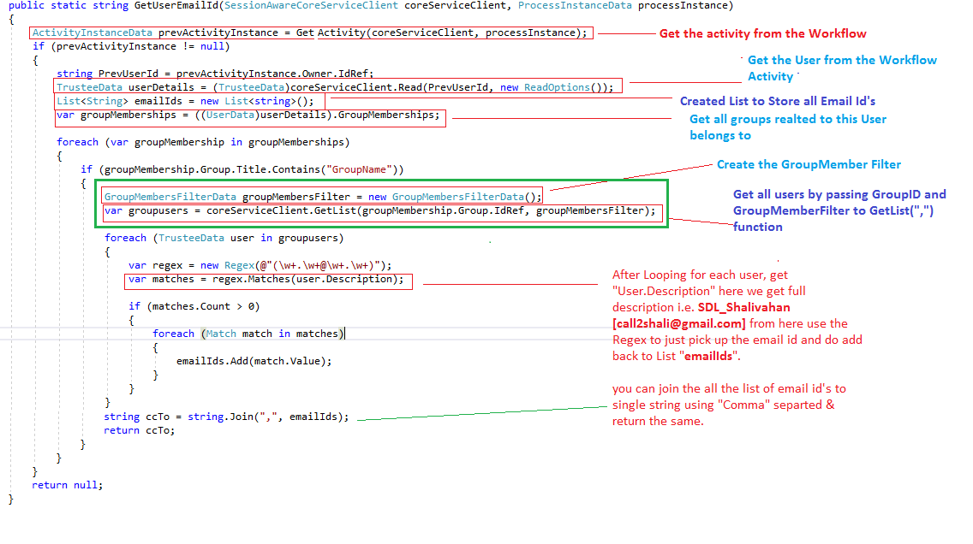This screenshot has height=544, width=973.
Task: Click the 'Get the activity from the Workflow' annotation
Action: 762,33
